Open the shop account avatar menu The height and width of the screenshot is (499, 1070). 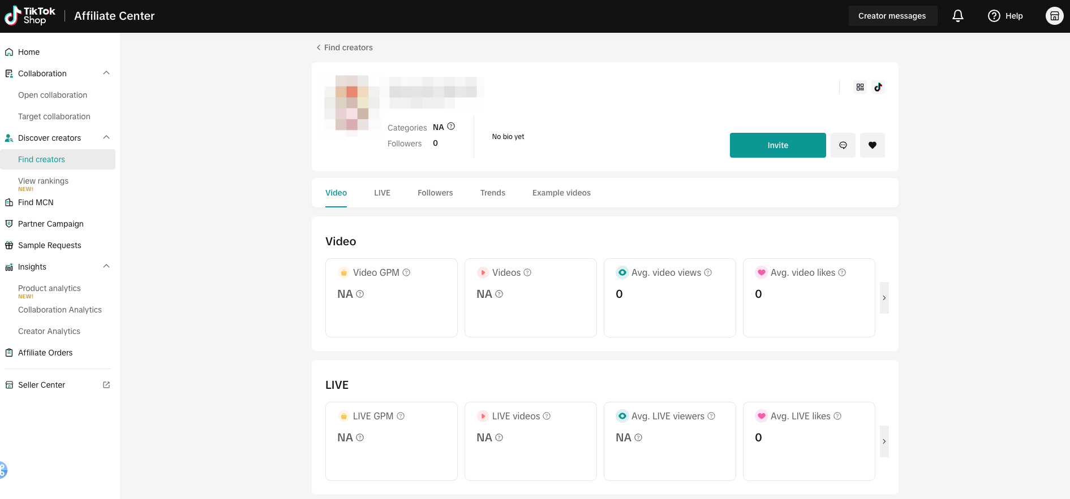click(1054, 16)
